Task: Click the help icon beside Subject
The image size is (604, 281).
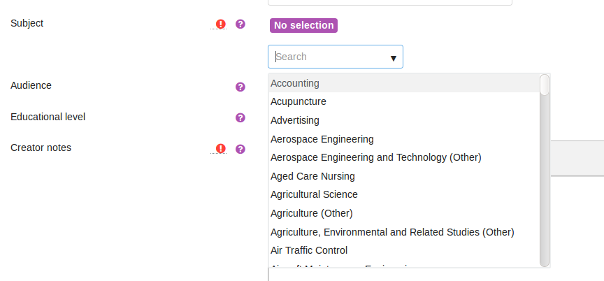Action: coord(240,24)
